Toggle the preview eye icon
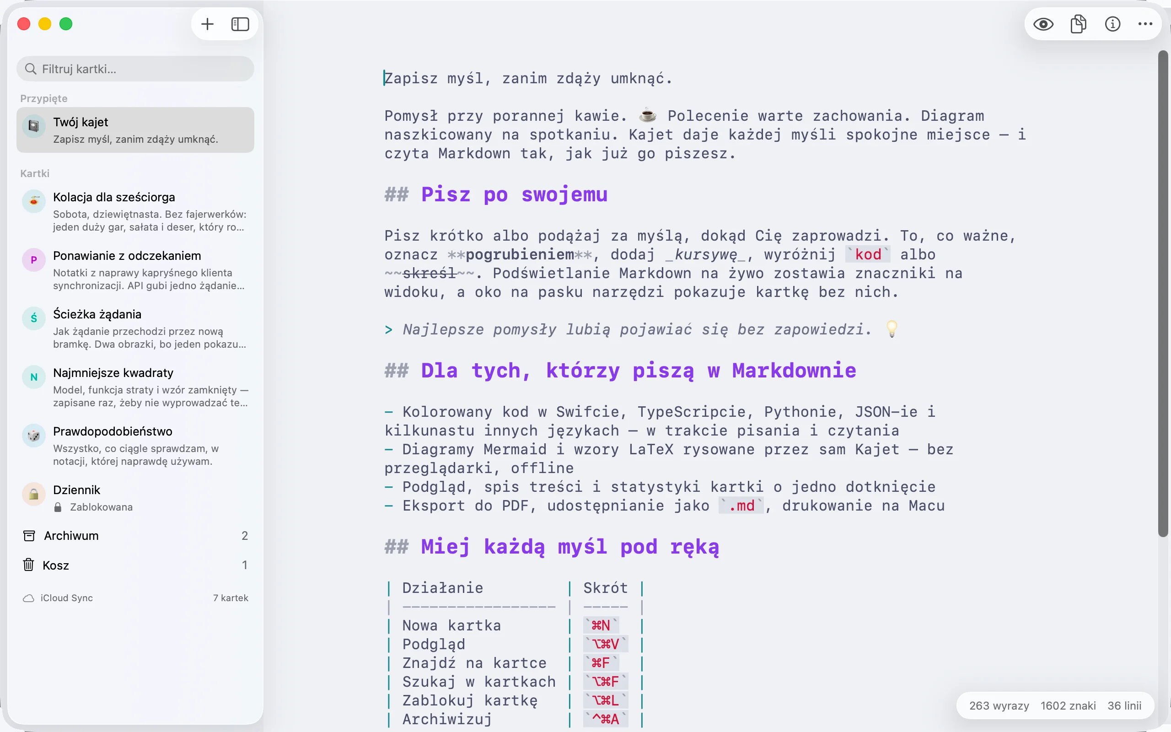The width and height of the screenshot is (1171, 732). pos(1043,24)
